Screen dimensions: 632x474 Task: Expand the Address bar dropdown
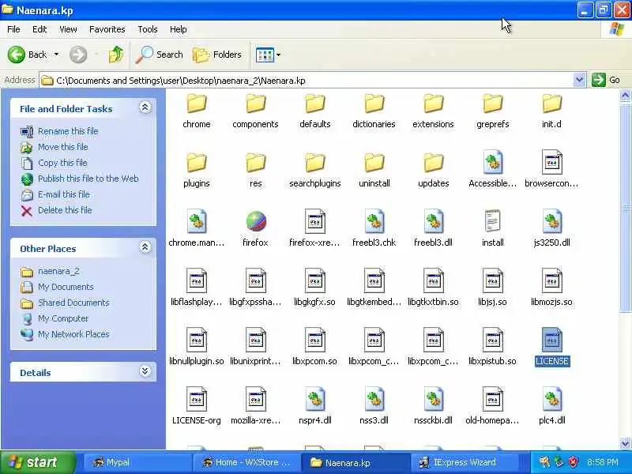(x=579, y=81)
